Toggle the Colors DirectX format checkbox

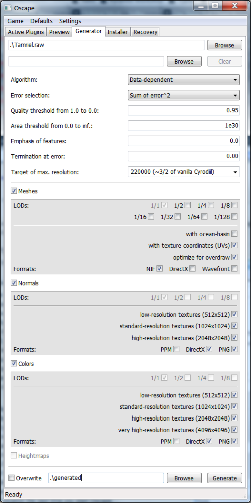click(x=209, y=441)
